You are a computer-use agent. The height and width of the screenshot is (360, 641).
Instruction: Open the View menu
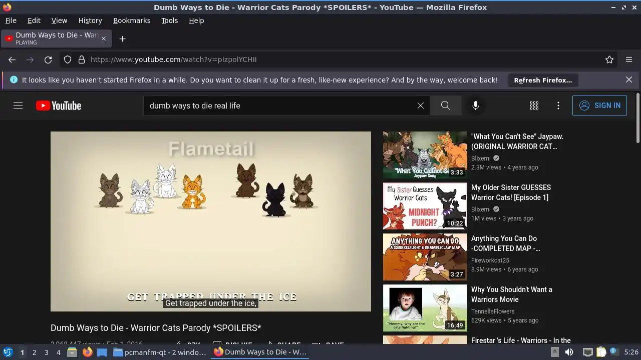[x=59, y=20]
